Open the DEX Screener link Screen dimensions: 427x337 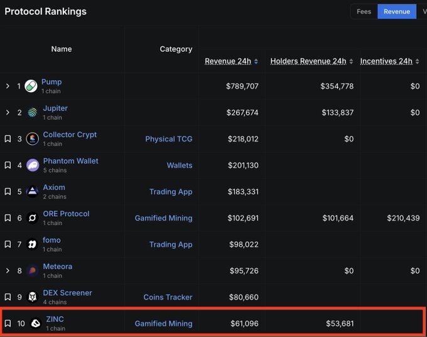68,293
